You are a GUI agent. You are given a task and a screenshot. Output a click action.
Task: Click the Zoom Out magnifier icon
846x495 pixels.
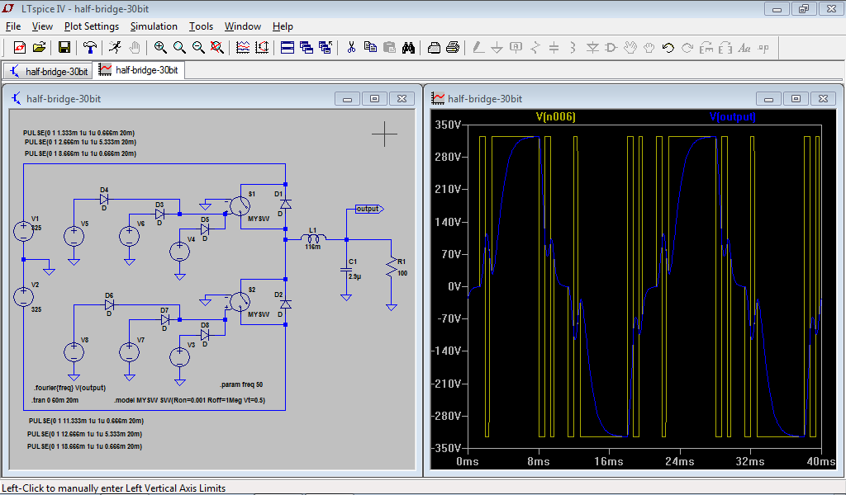pyautogui.click(x=198, y=48)
